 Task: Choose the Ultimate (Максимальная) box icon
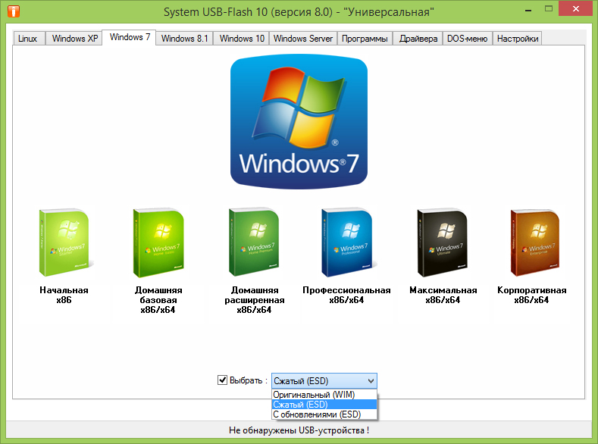coord(443,242)
